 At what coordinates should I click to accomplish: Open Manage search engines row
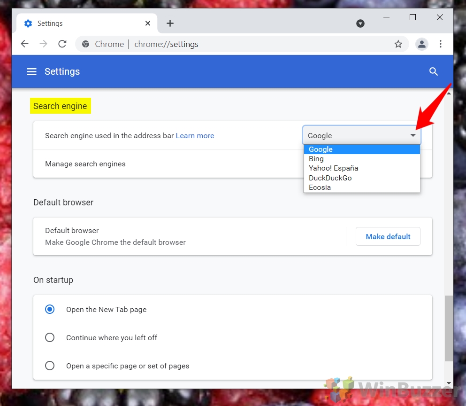[168, 164]
